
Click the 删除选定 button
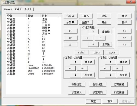click(x=77, y=84)
